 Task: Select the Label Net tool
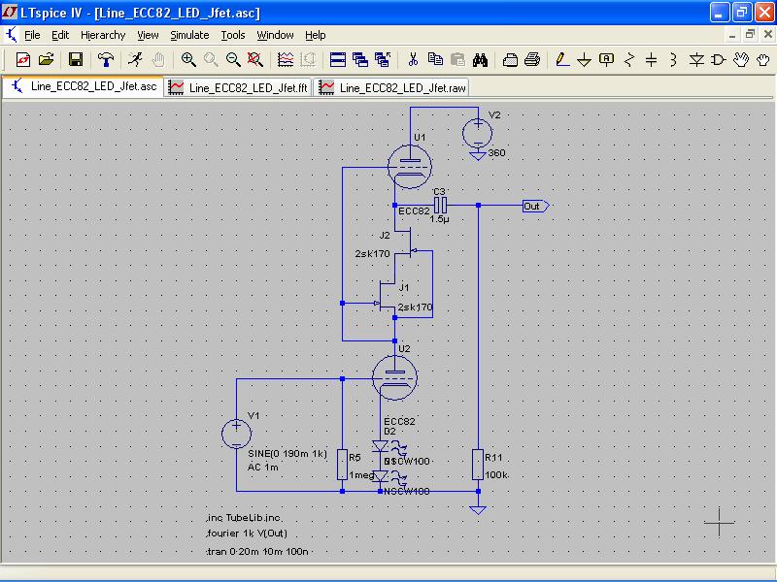606,60
